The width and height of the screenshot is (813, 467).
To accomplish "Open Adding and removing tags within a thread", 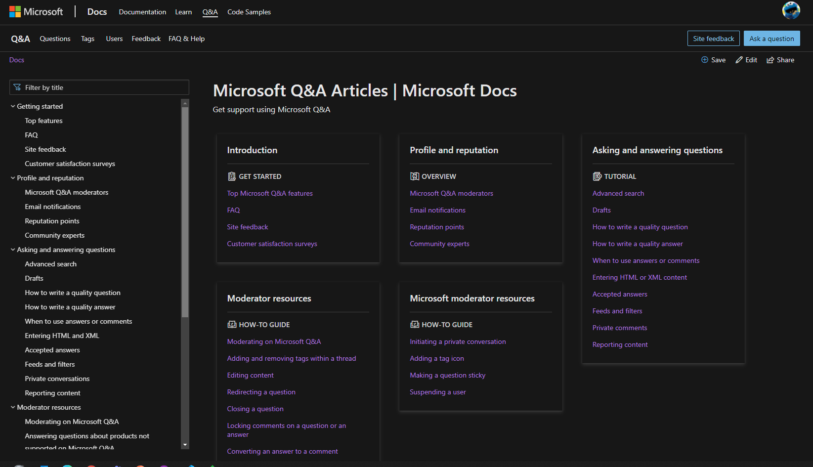I will tap(292, 358).
